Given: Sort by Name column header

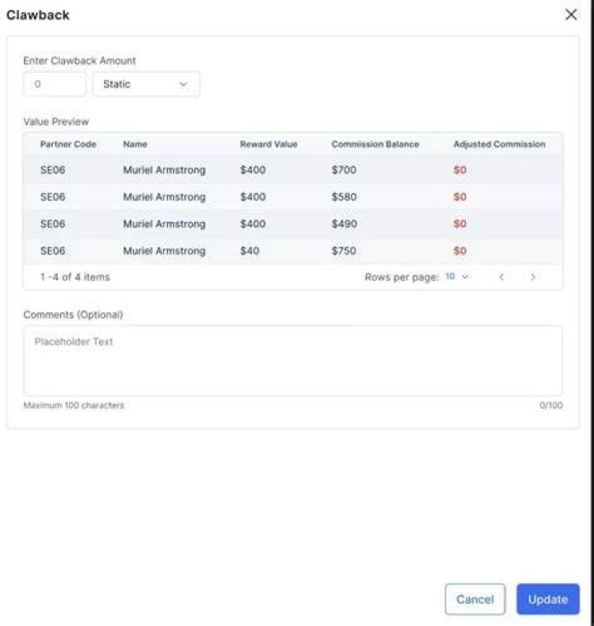Looking at the screenshot, I should tap(135, 145).
